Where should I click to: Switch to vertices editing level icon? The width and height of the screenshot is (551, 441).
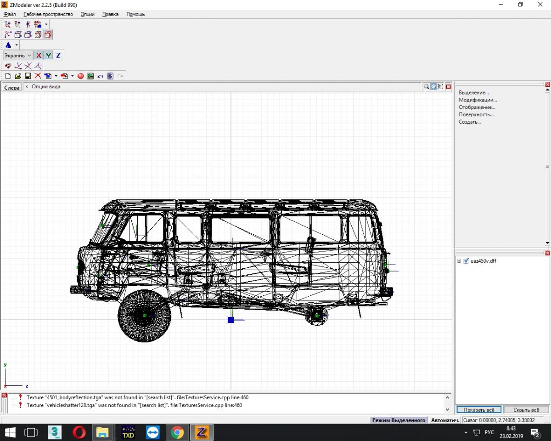pos(8,35)
